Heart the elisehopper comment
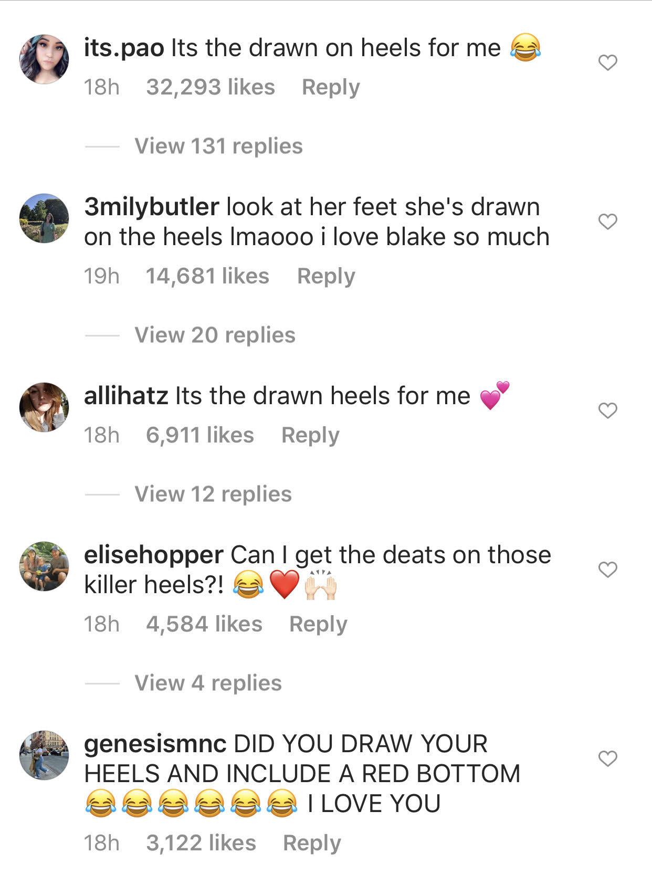The image size is (652, 885). [607, 570]
